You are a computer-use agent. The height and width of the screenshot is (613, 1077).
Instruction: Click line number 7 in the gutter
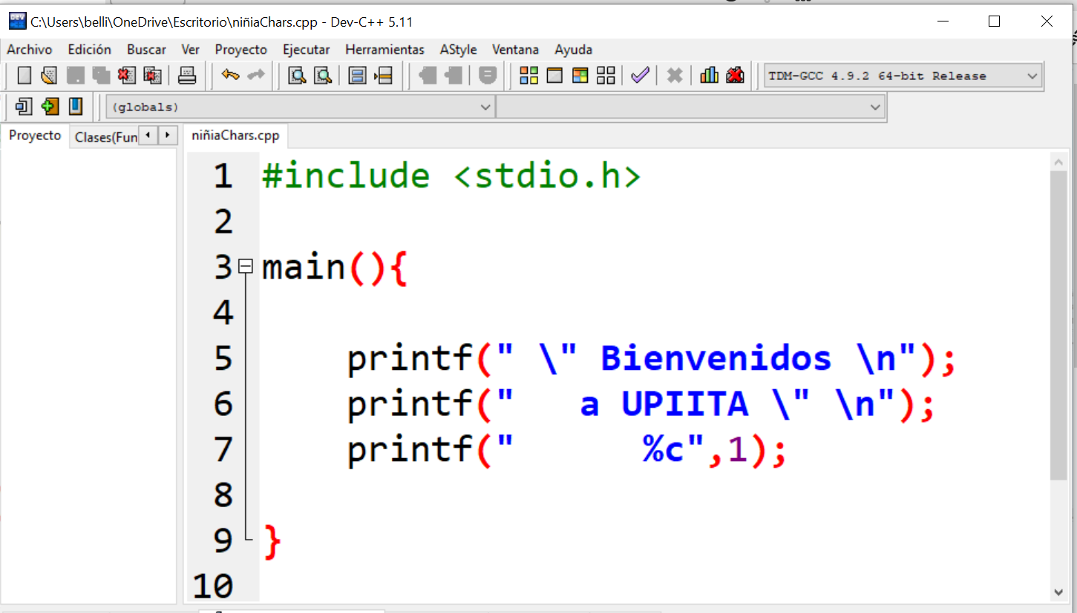coord(223,450)
